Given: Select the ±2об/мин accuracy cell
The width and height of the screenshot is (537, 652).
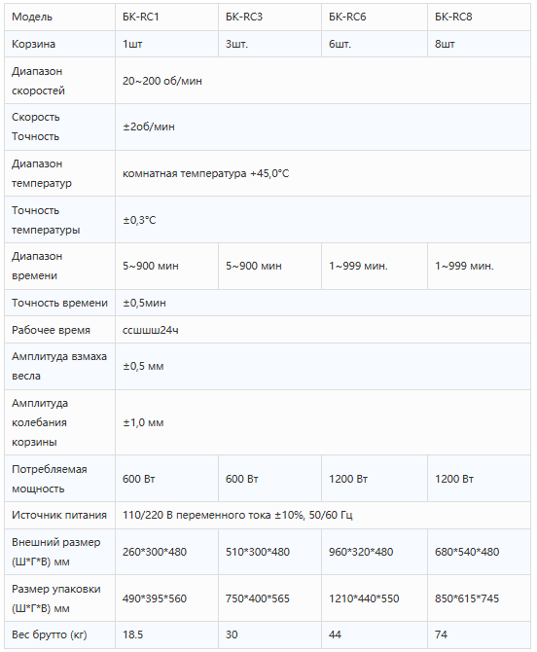Looking at the screenshot, I should click(323, 127).
